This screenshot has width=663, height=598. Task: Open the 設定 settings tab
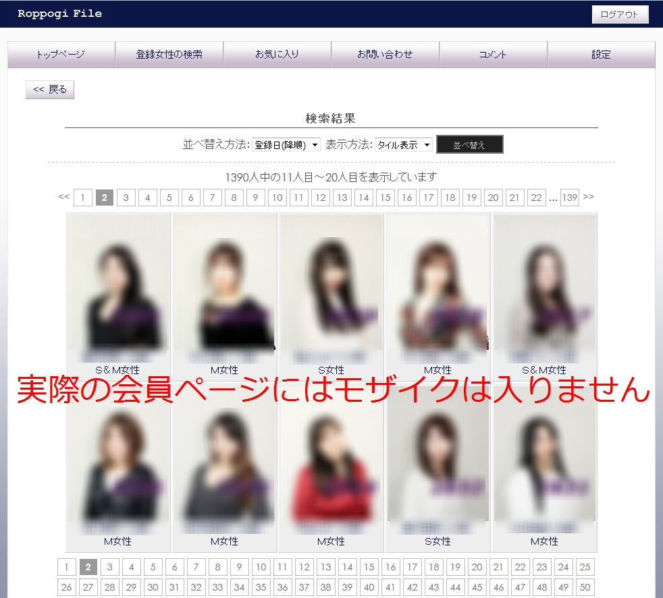[602, 55]
